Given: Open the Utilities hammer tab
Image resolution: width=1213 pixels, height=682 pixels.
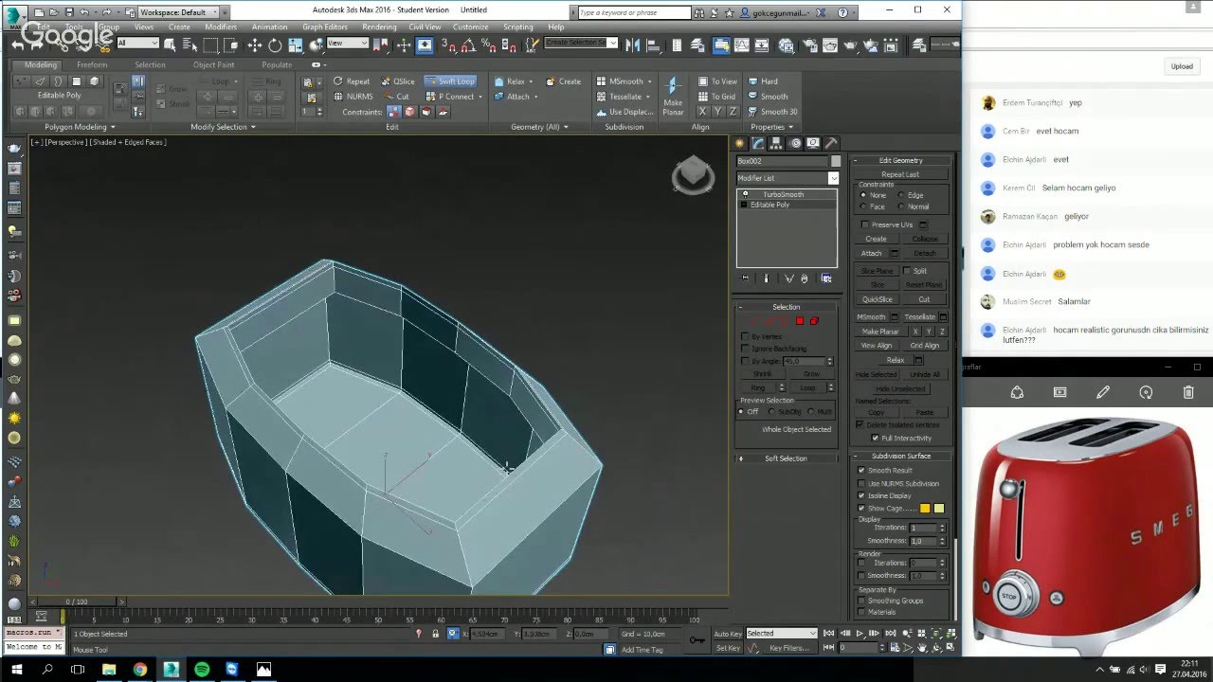Looking at the screenshot, I should pyautogui.click(x=831, y=143).
